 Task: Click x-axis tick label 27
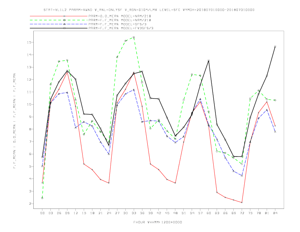(117, 213)
